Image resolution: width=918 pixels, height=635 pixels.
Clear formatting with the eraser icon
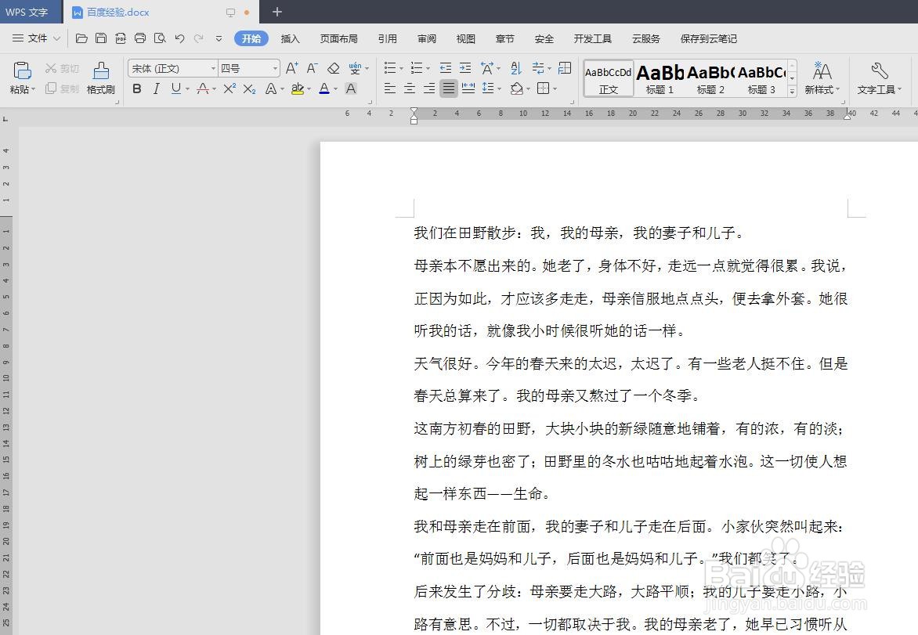(x=333, y=68)
